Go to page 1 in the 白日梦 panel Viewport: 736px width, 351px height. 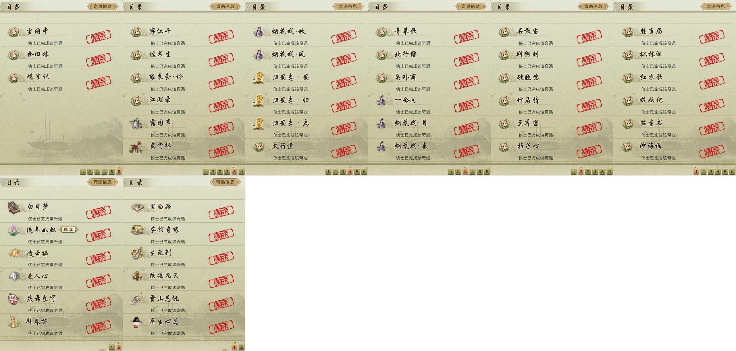[x=112, y=347]
